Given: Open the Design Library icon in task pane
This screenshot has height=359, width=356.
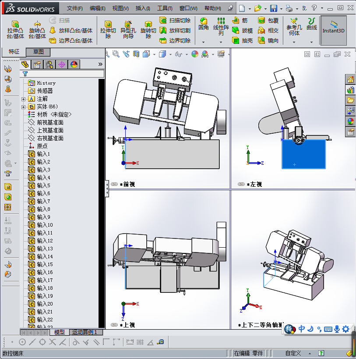Looking at the screenshot, I should tap(350, 90).
